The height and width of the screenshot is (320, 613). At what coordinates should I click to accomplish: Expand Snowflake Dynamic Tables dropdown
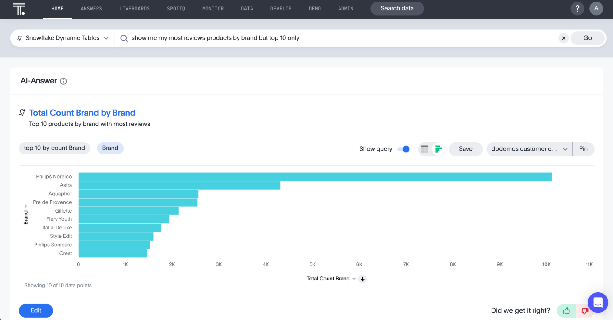point(106,38)
